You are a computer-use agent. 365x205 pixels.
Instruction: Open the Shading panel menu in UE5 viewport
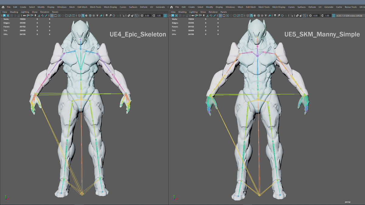[182, 12]
